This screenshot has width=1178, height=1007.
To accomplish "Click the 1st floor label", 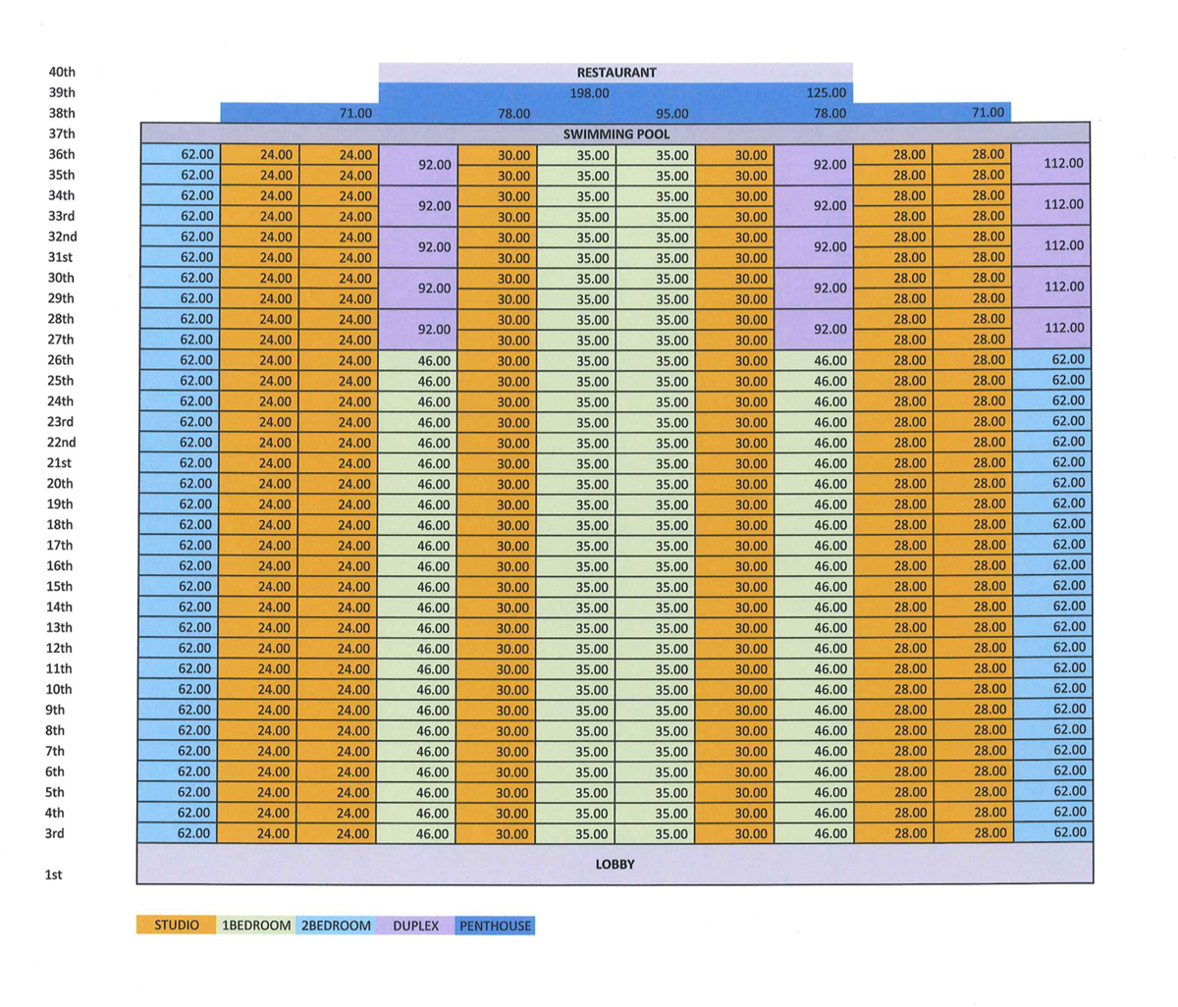I will click(x=54, y=874).
